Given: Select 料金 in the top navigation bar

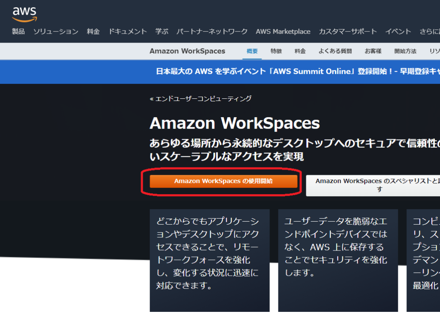Looking at the screenshot, I should [93, 31].
